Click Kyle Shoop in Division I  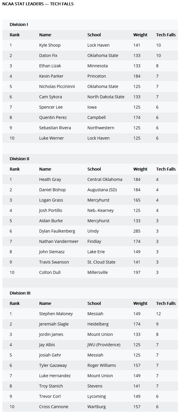click(x=50, y=45)
